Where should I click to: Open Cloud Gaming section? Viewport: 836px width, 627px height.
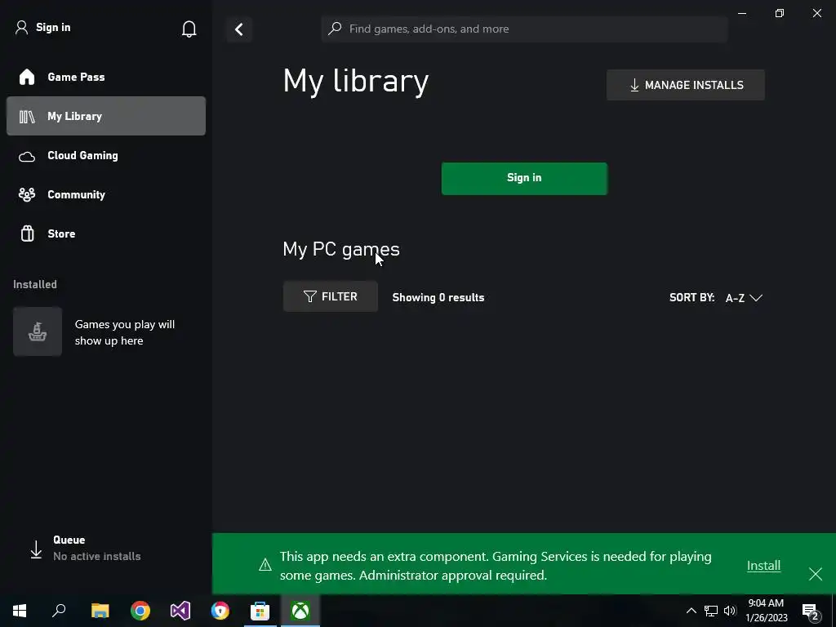point(106,155)
